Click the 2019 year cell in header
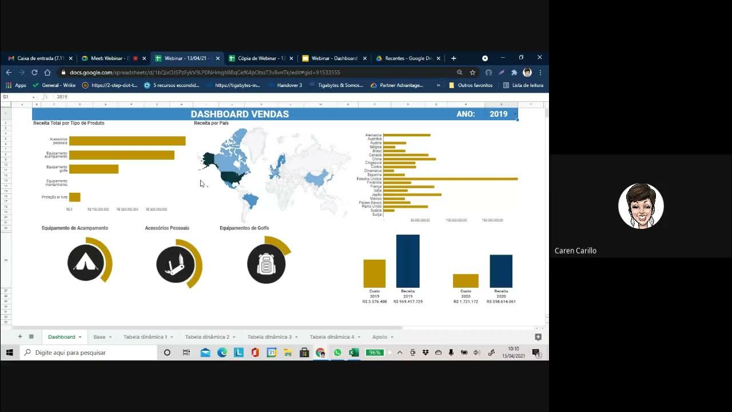Screen dimensions: 732x412 tap(498, 114)
